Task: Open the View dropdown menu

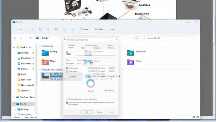Action: [x=100, y=29]
